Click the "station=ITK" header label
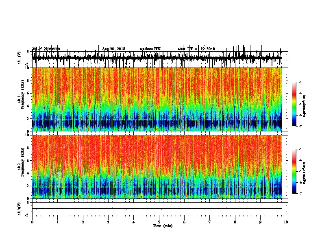 [x=150, y=49]
